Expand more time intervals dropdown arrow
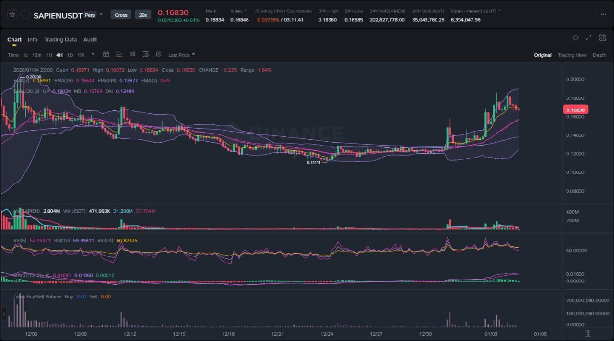This screenshot has height=341, width=614. pos(93,54)
